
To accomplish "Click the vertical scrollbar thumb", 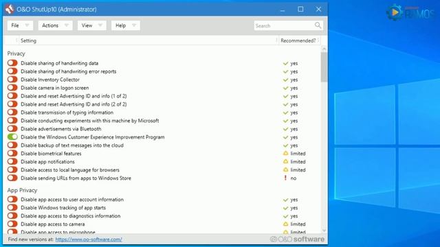I will tap(324, 67).
